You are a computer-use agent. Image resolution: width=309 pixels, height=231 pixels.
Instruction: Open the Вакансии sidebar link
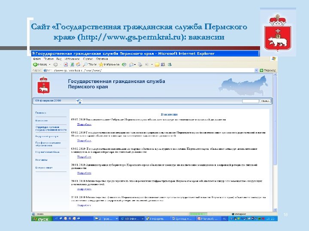point(42,121)
